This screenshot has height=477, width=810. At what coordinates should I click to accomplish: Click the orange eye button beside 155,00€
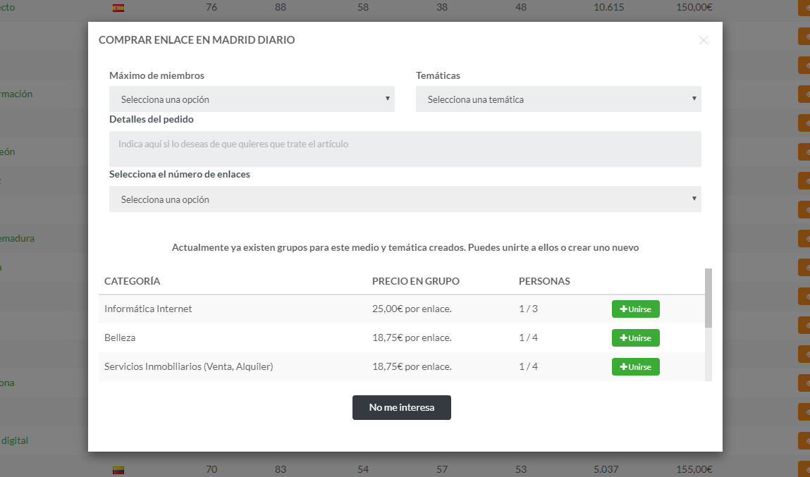coord(804,470)
